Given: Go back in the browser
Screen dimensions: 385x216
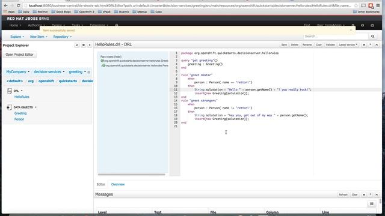Looking at the screenshot, I should tap(5, 5).
